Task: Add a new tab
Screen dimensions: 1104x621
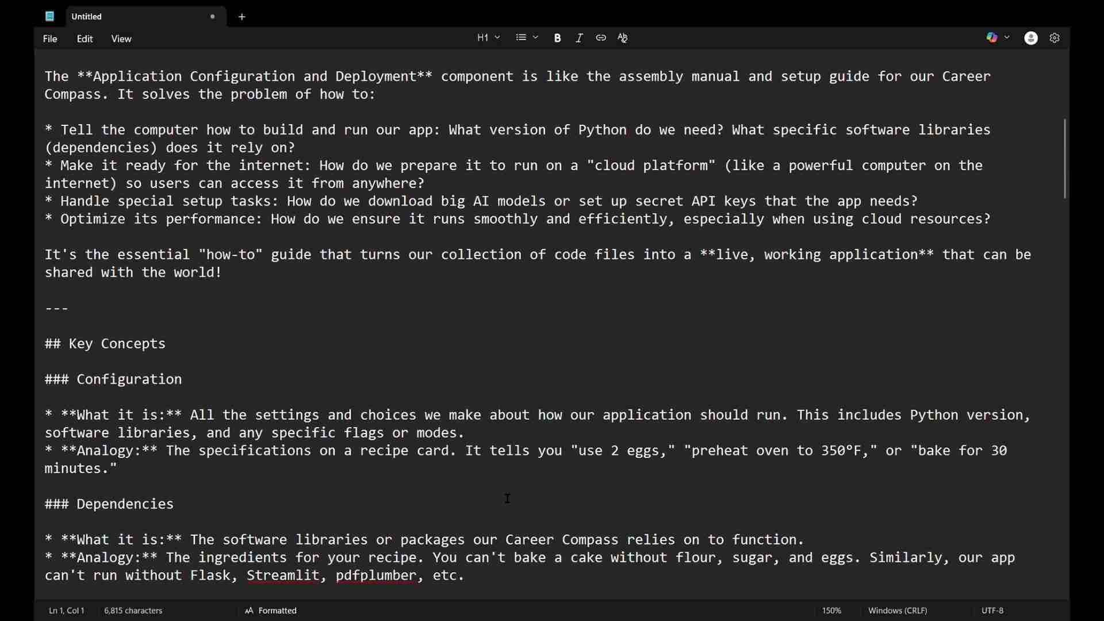Action: [x=242, y=17]
